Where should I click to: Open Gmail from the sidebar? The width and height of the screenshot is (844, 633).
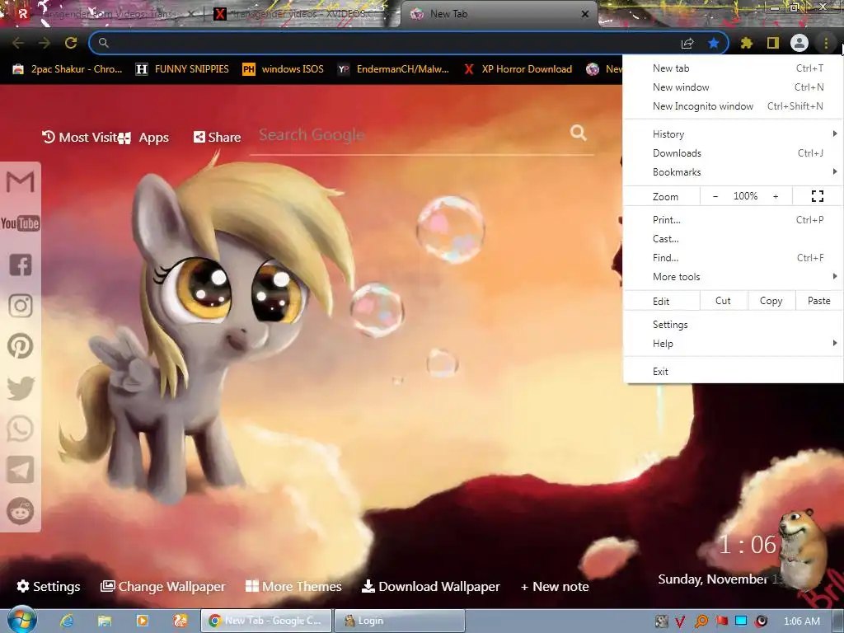point(21,182)
